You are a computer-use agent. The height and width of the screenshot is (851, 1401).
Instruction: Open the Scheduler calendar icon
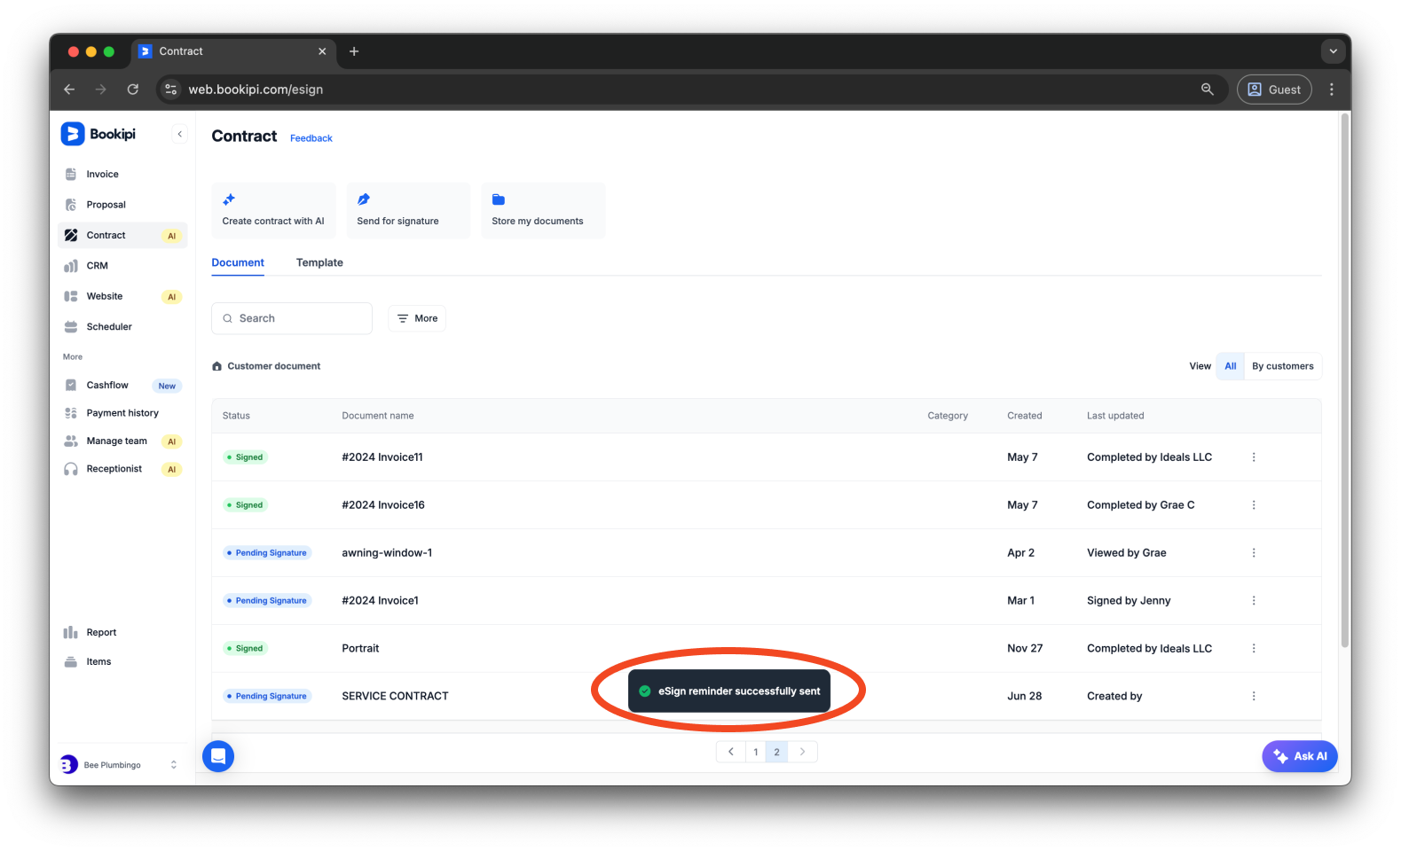pos(71,327)
